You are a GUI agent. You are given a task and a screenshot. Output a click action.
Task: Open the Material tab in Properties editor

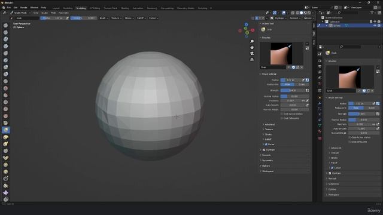[320, 131]
